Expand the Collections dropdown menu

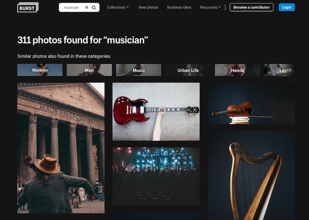(x=118, y=7)
